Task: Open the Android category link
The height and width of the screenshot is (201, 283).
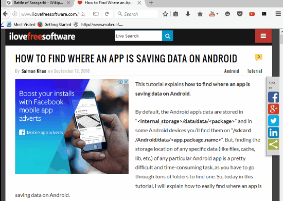Action: (232, 71)
